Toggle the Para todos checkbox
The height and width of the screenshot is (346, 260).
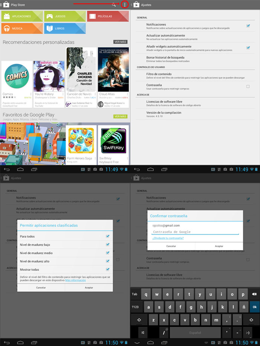pyautogui.click(x=108, y=236)
